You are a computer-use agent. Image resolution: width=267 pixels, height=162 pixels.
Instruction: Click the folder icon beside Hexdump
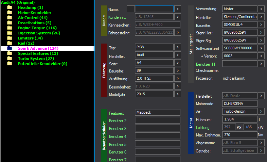pos(10,7)
